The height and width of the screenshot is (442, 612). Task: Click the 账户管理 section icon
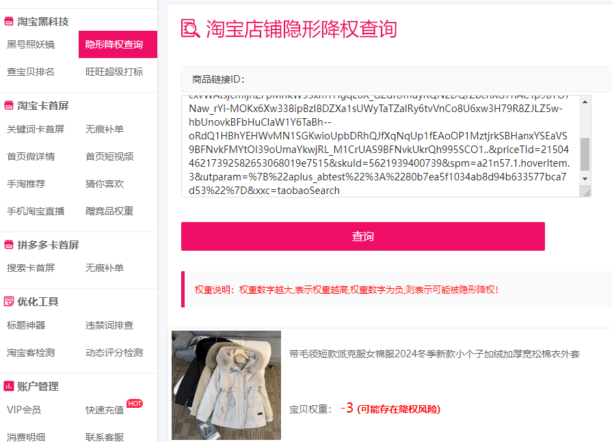click(x=9, y=386)
